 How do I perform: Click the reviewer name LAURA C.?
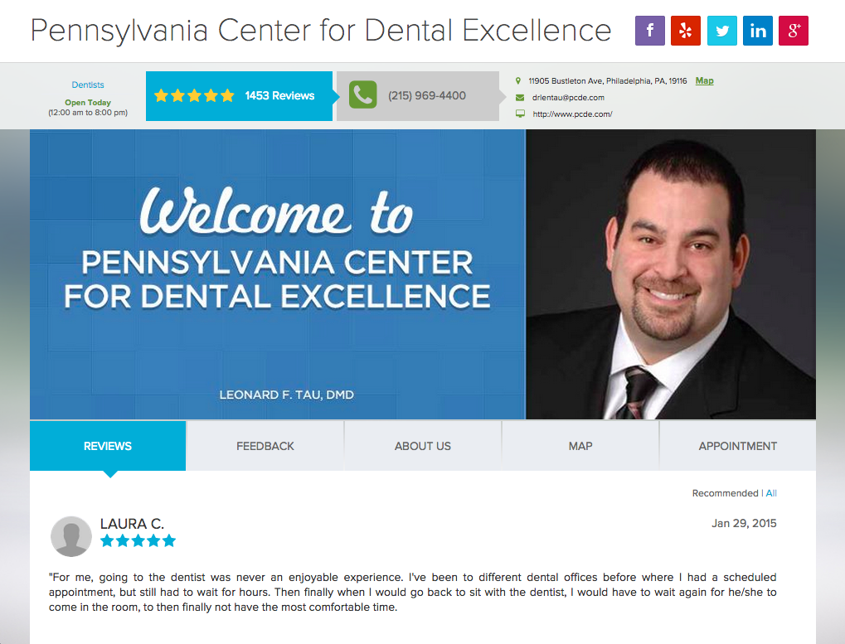132,523
